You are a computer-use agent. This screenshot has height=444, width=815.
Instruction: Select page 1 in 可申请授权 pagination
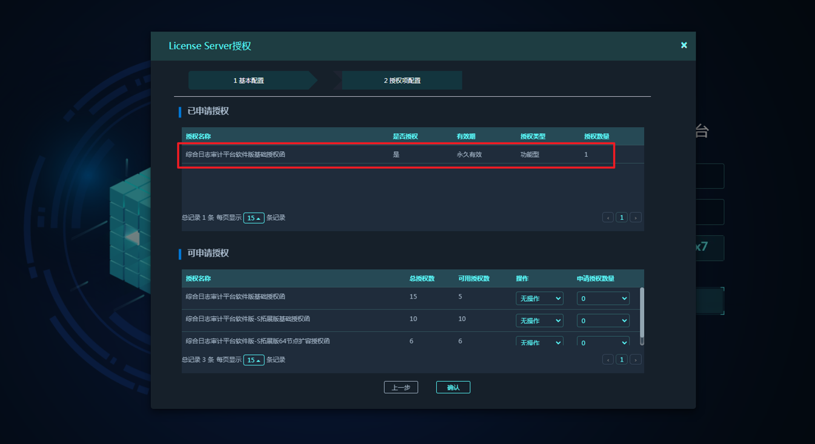[x=622, y=360]
